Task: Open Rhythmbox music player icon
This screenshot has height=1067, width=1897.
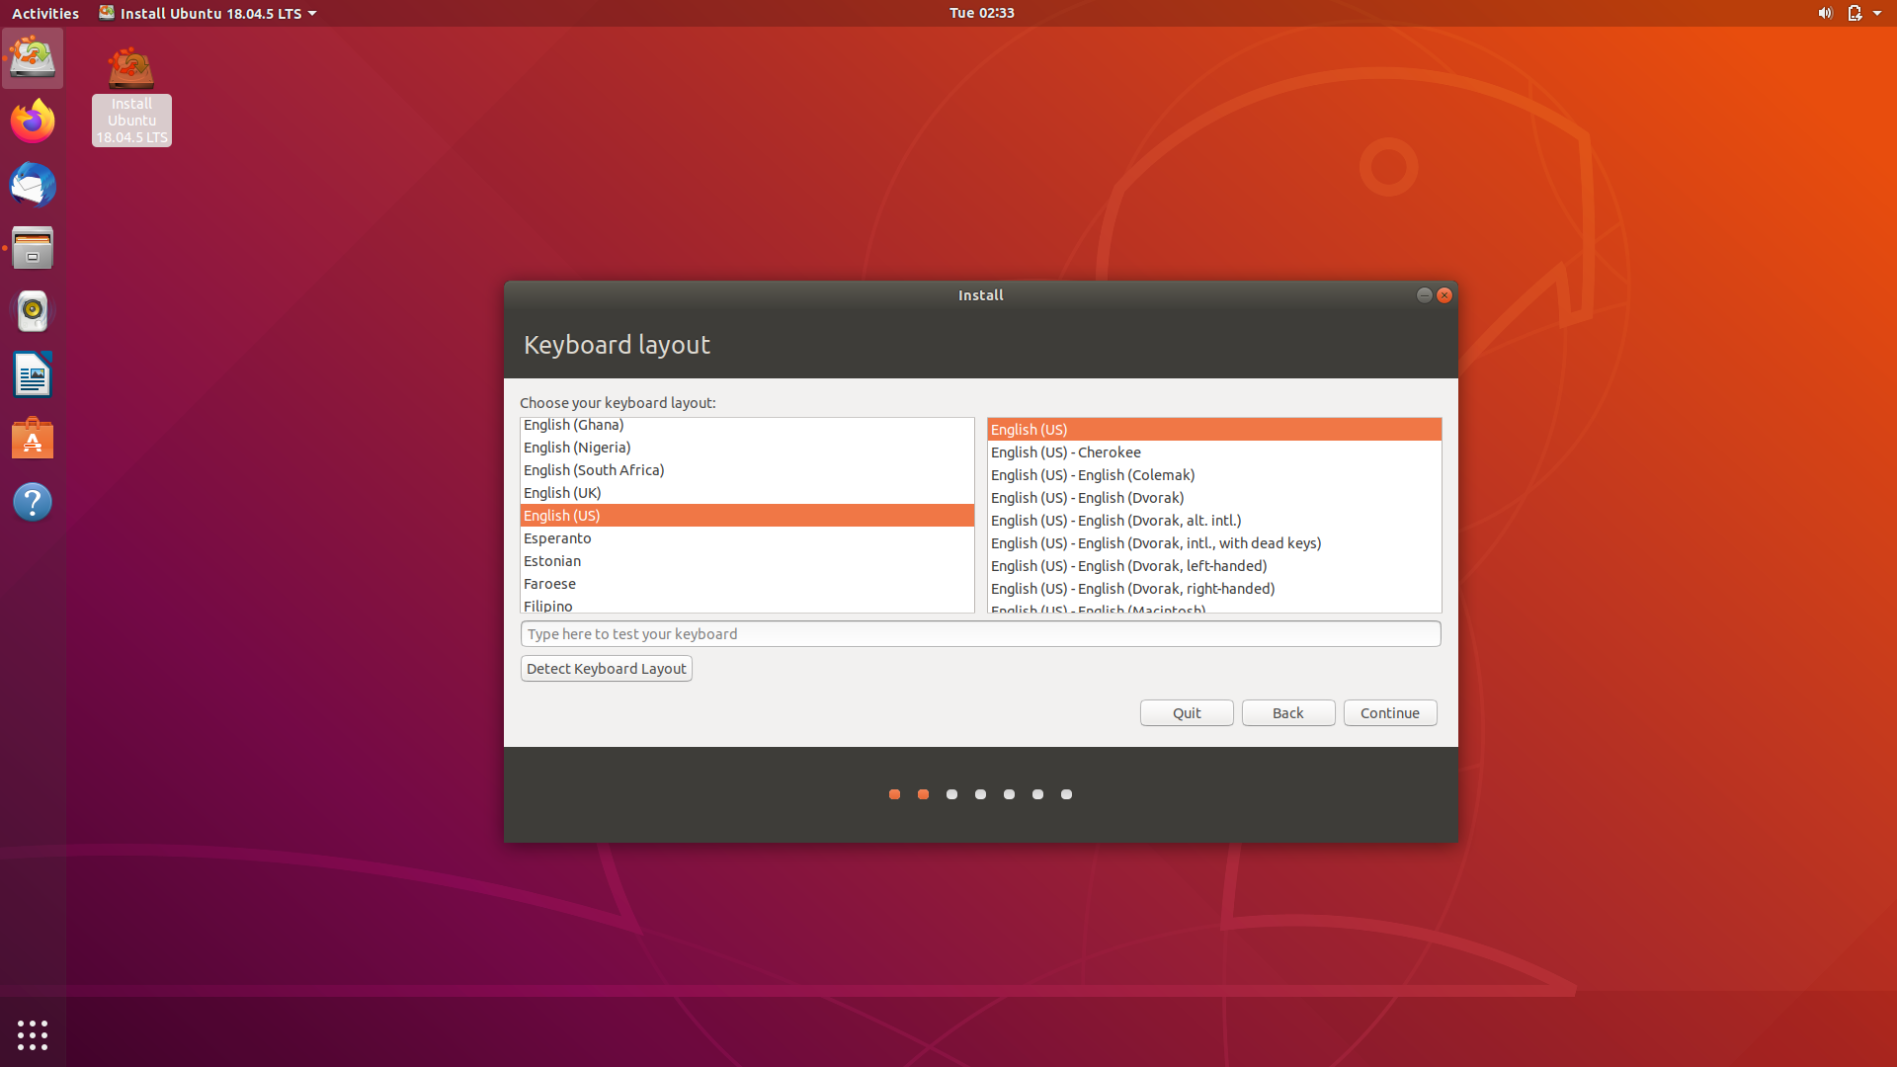Action: click(33, 311)
